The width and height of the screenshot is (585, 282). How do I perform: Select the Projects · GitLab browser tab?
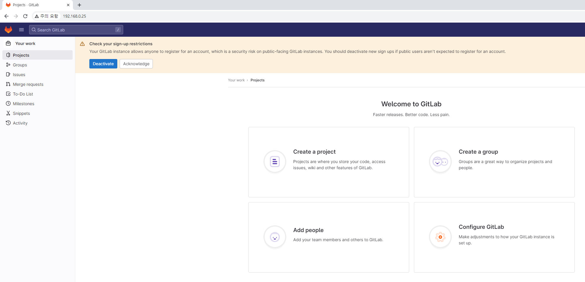pos(38,5)
